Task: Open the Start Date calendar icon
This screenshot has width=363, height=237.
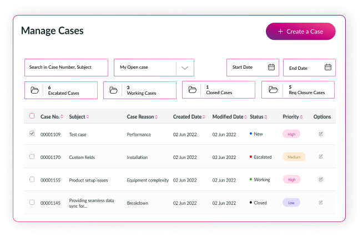Action: (x=271, y=67)
